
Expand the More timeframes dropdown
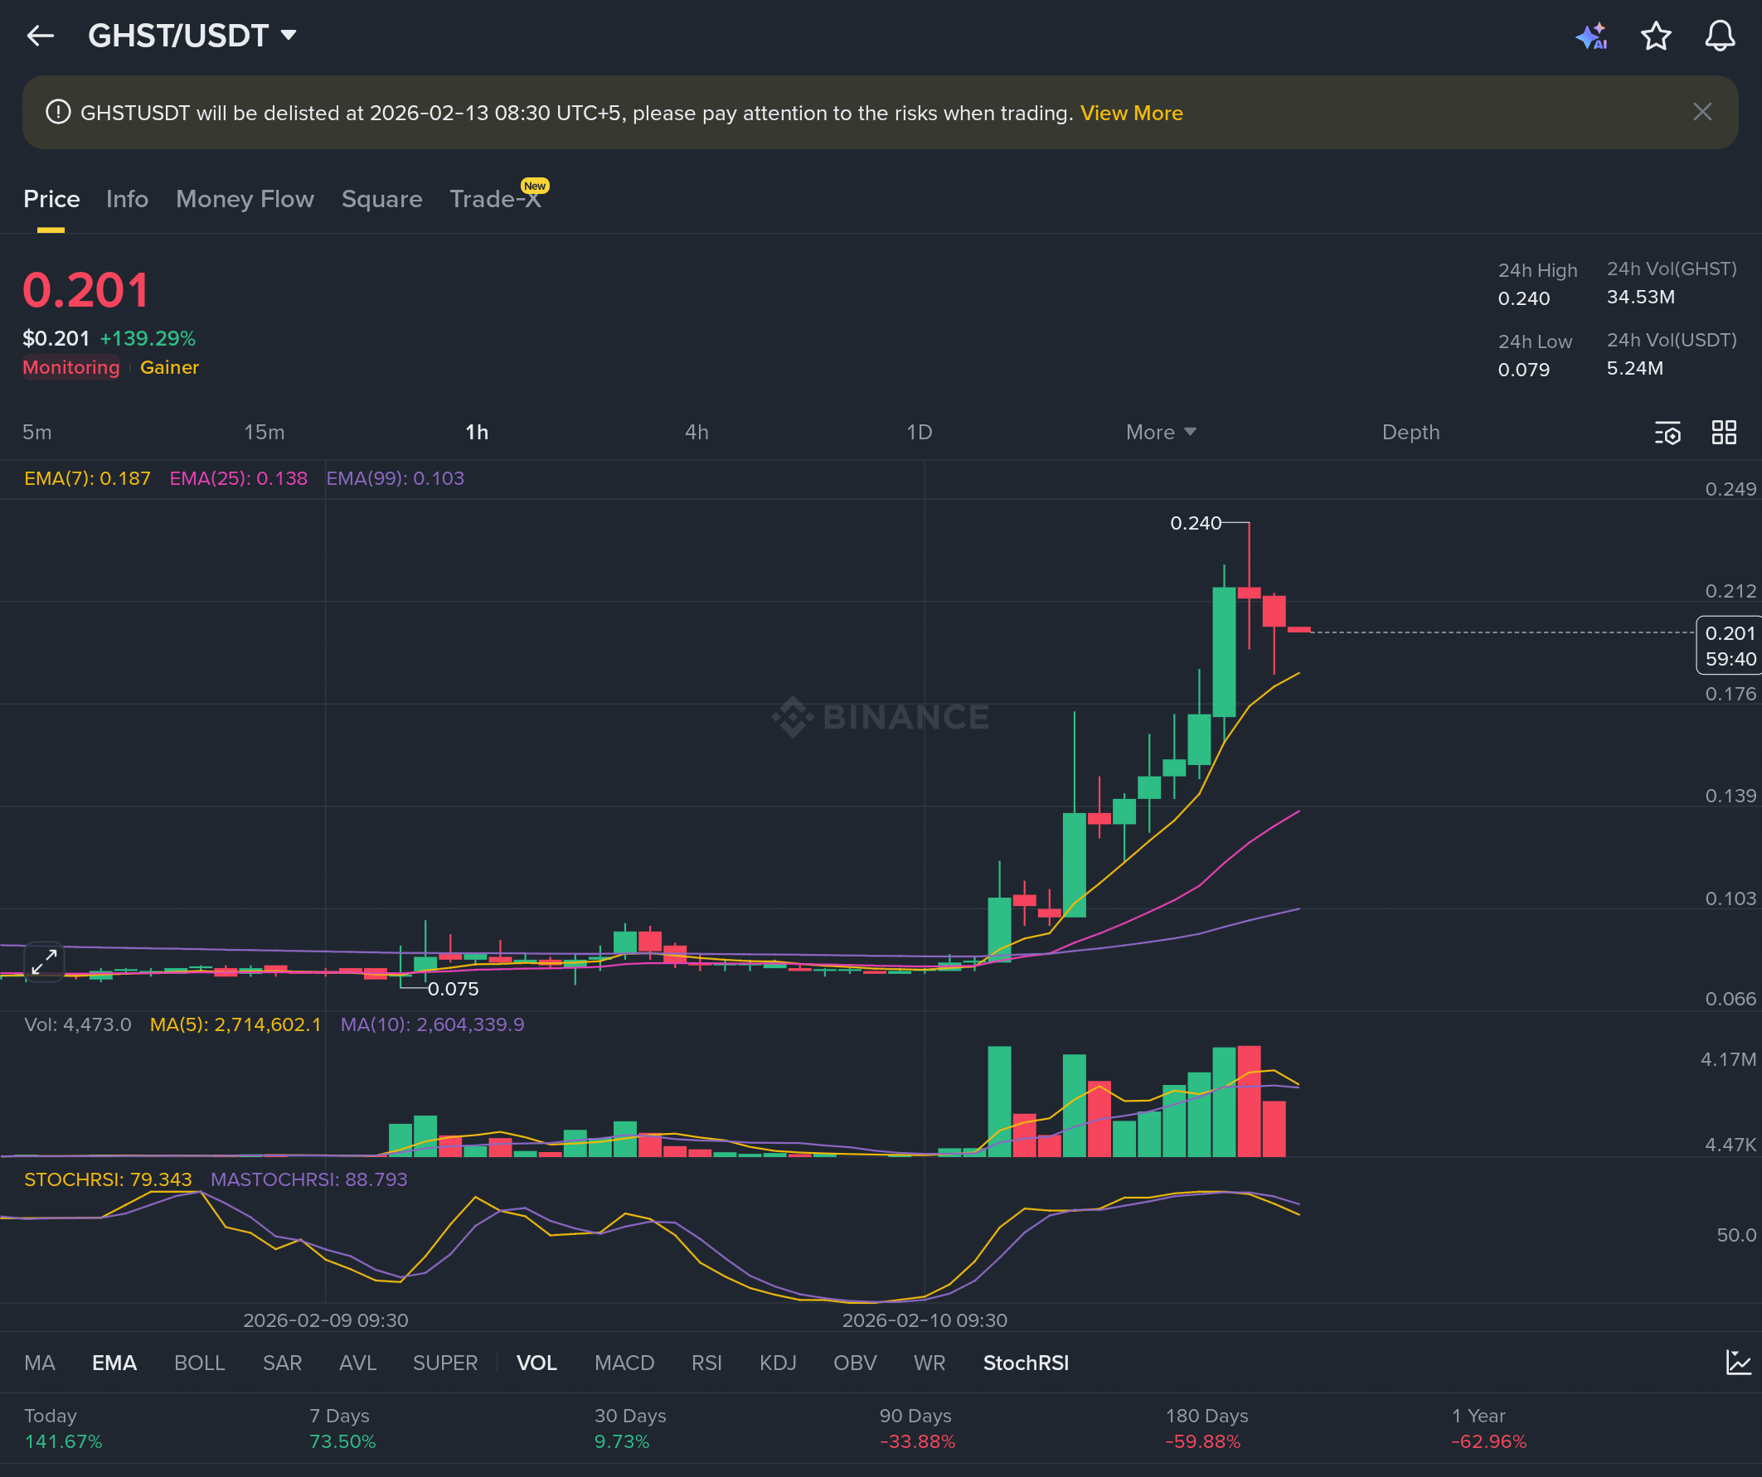point(1160,433)
